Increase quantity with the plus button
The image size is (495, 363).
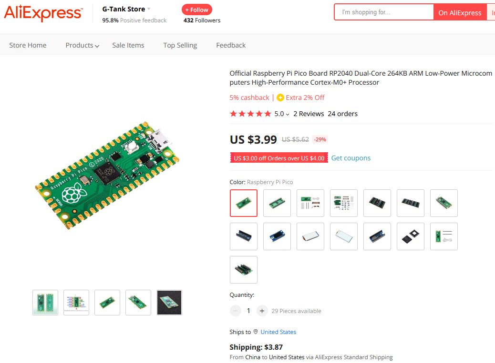tap(262, 311)
